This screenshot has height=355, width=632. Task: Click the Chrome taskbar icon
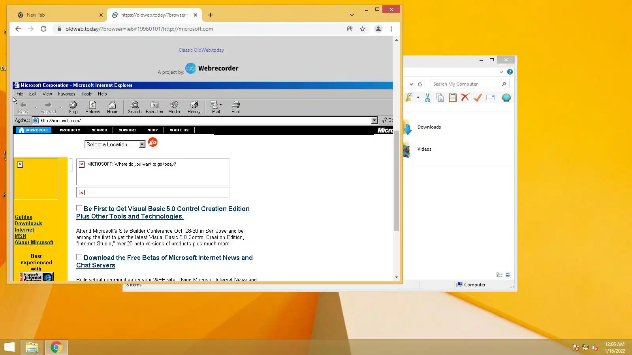(56, 347)
